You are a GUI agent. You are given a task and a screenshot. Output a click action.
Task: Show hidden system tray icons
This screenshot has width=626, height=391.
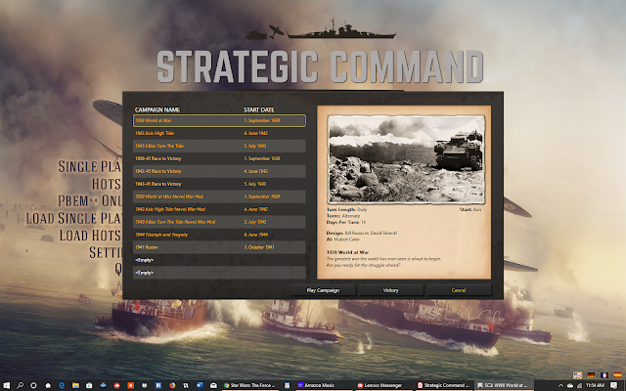click(x=560, y=385)
